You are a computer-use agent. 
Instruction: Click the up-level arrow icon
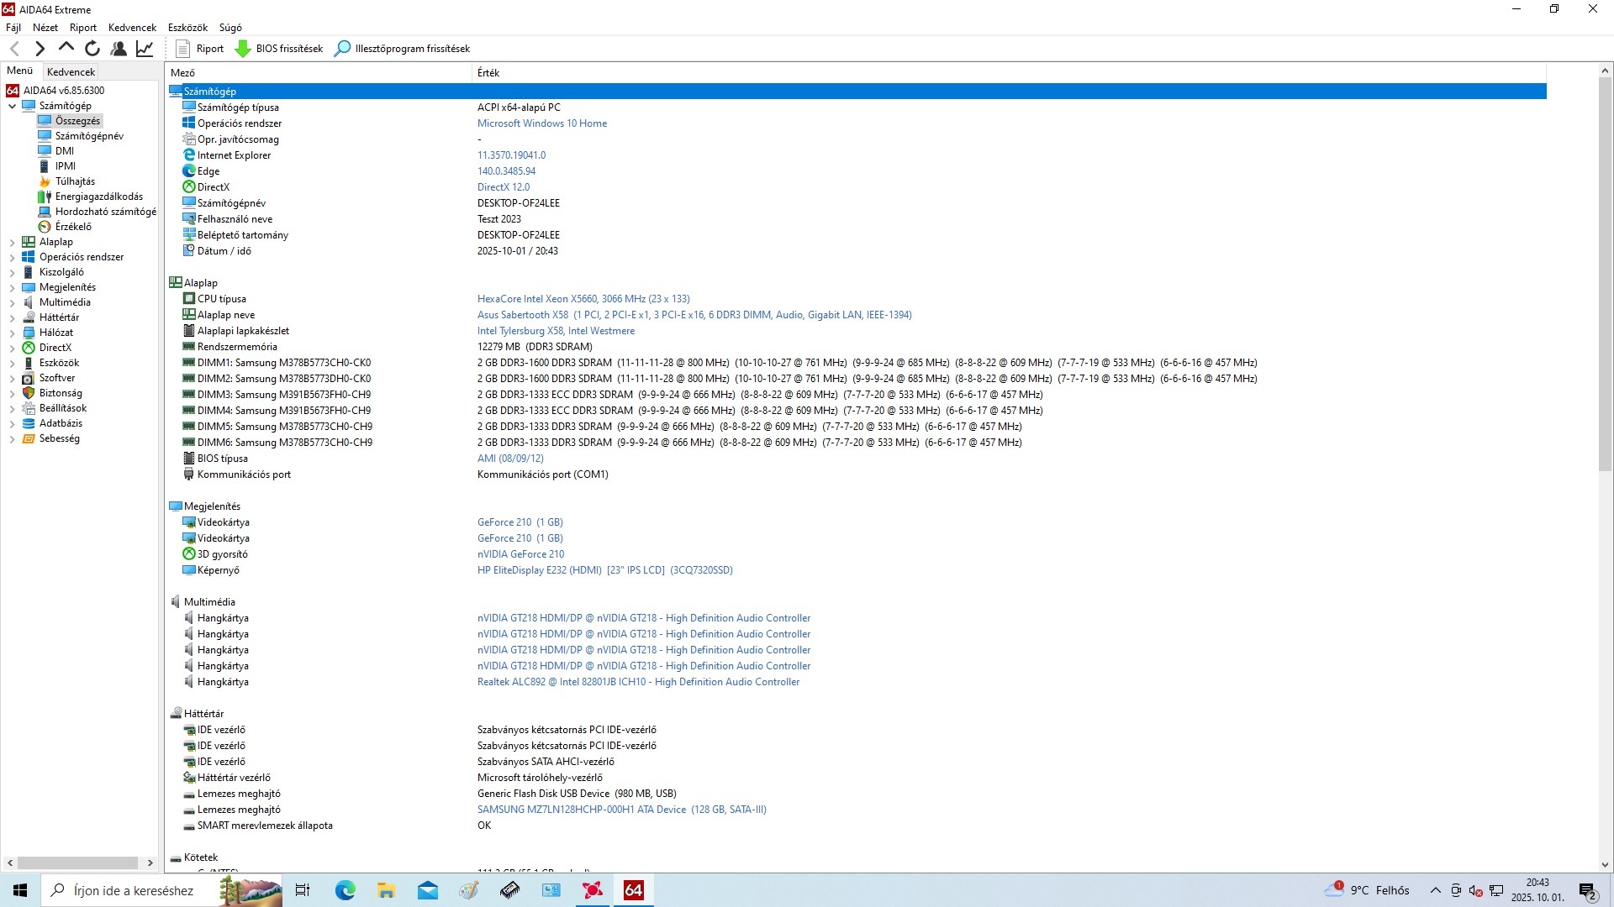tap(66, 49)
